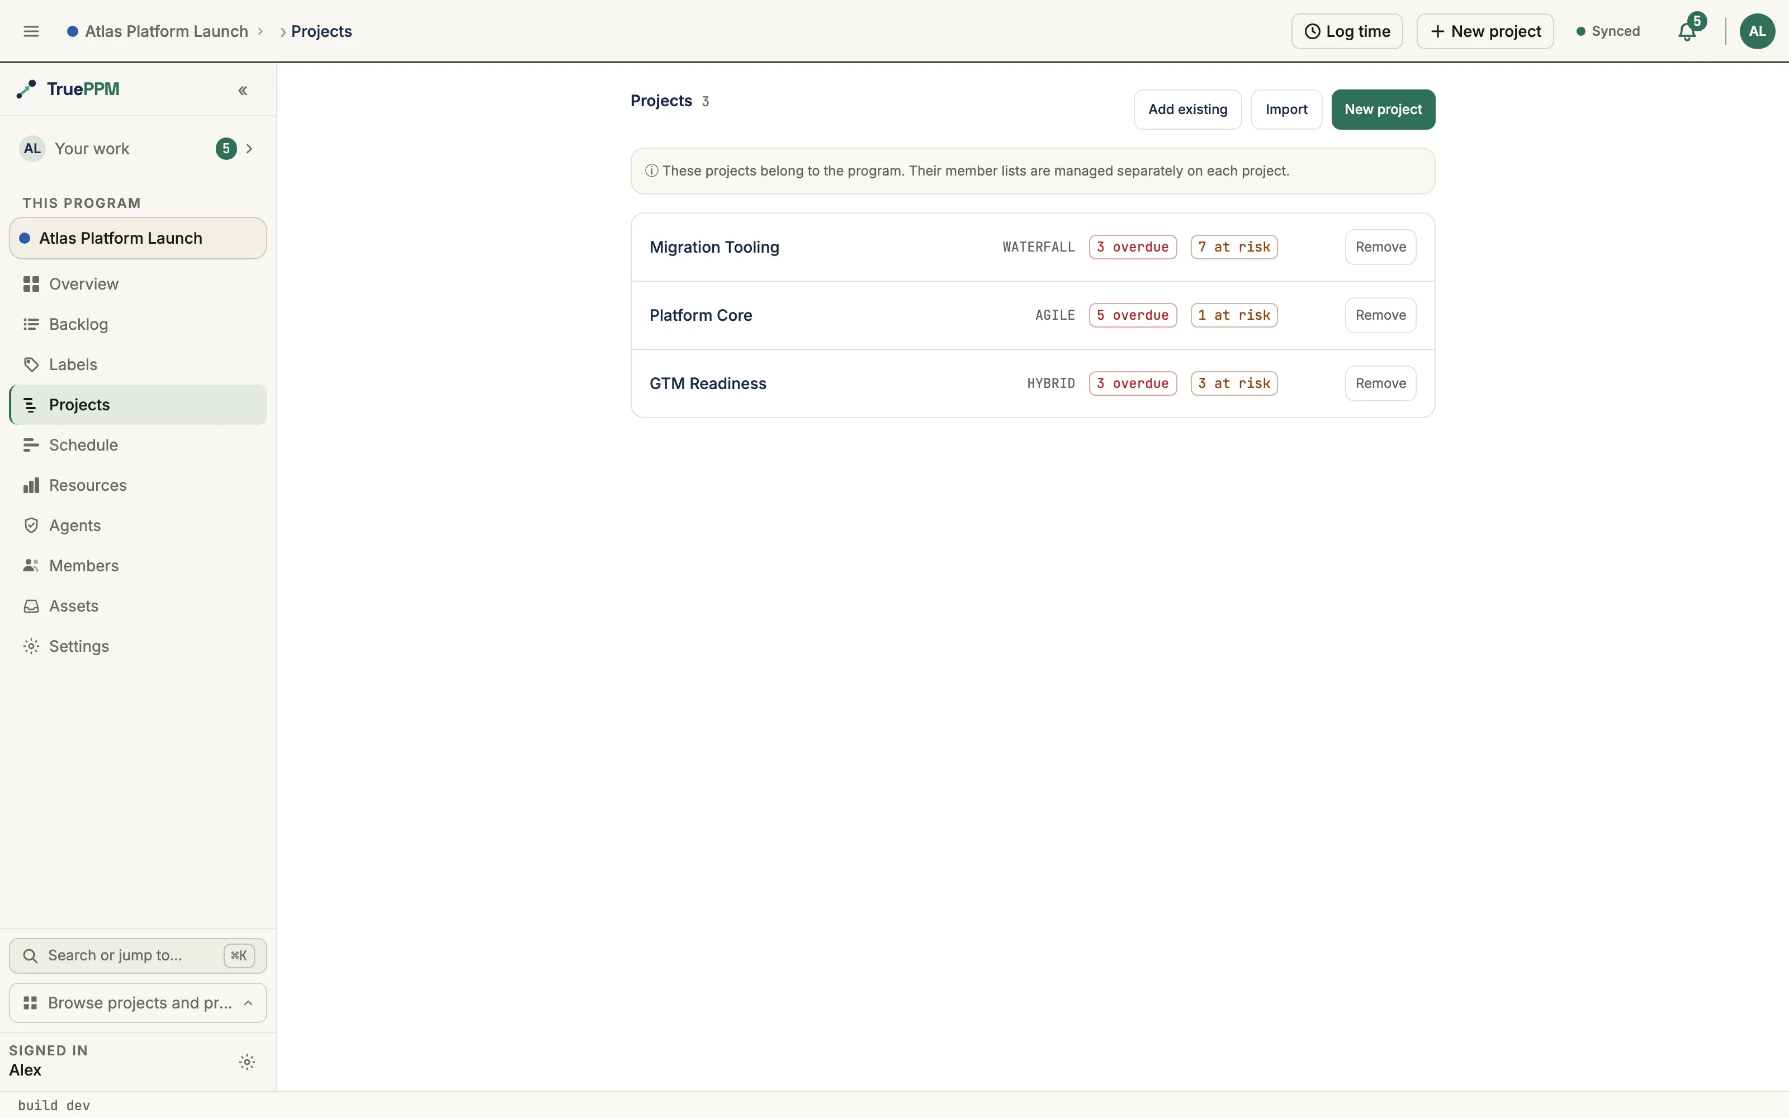Image resolution: width=1789 pixels, height=1118 pixels.
Task: Click the info icon in the banner
Action: coord(651,171)
